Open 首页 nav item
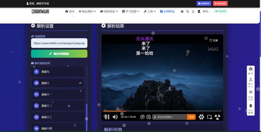The width and height of the screenshot is (261, 132). tap(70, 11)
